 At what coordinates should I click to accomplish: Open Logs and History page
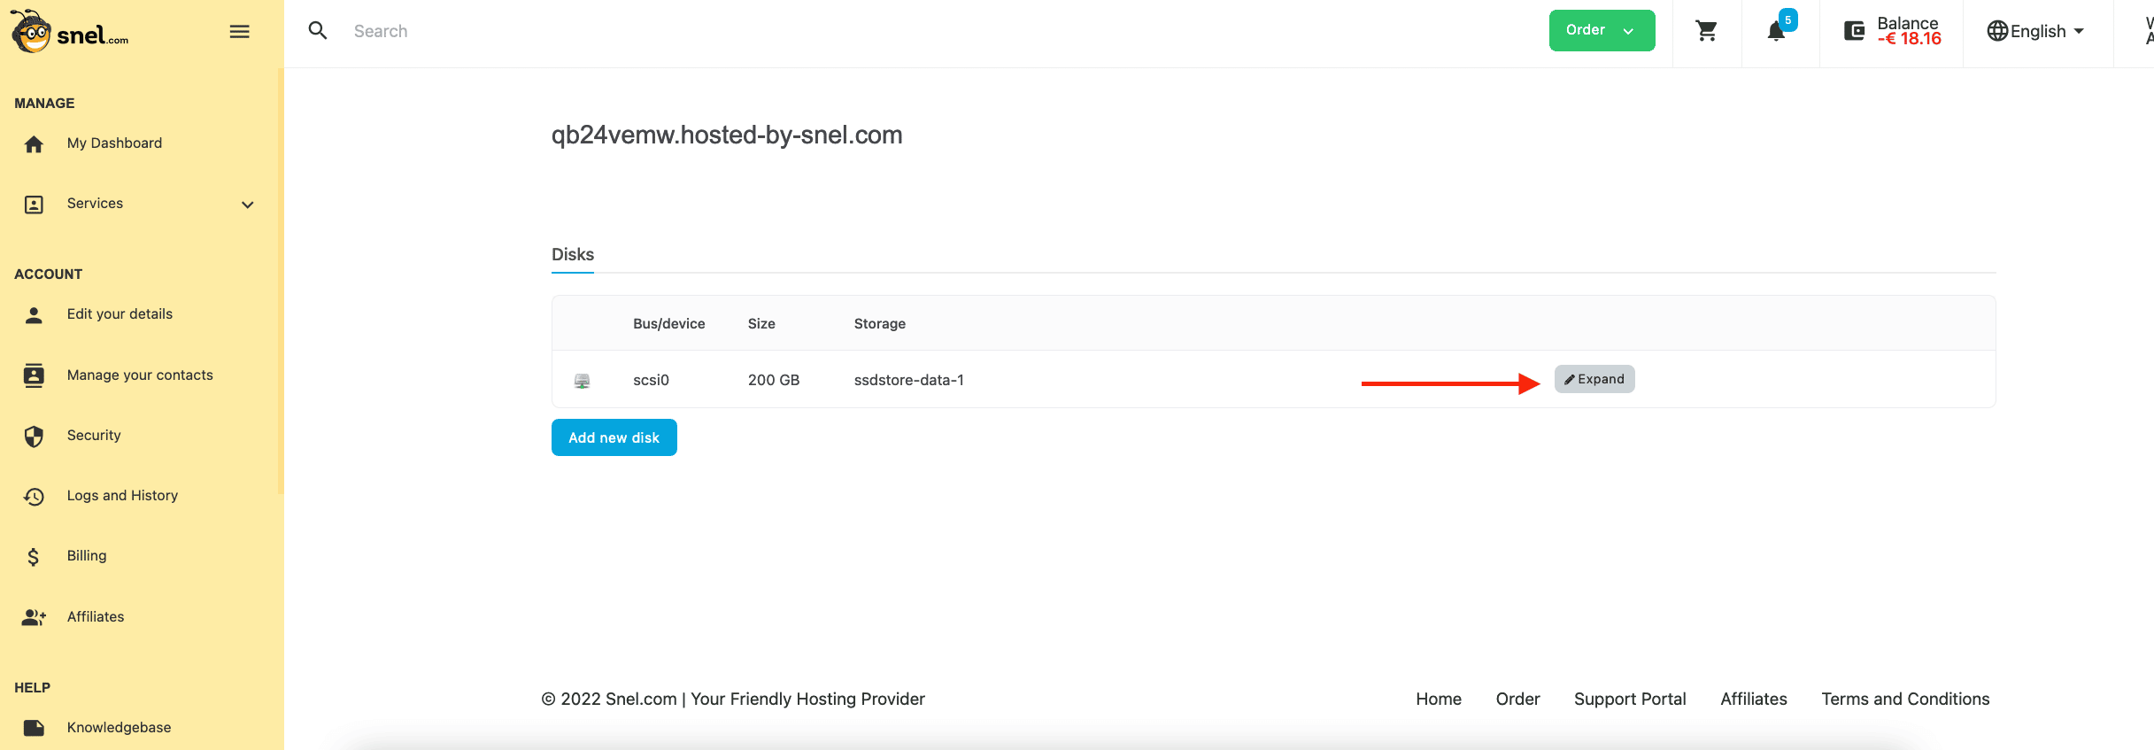coord(122,496)
